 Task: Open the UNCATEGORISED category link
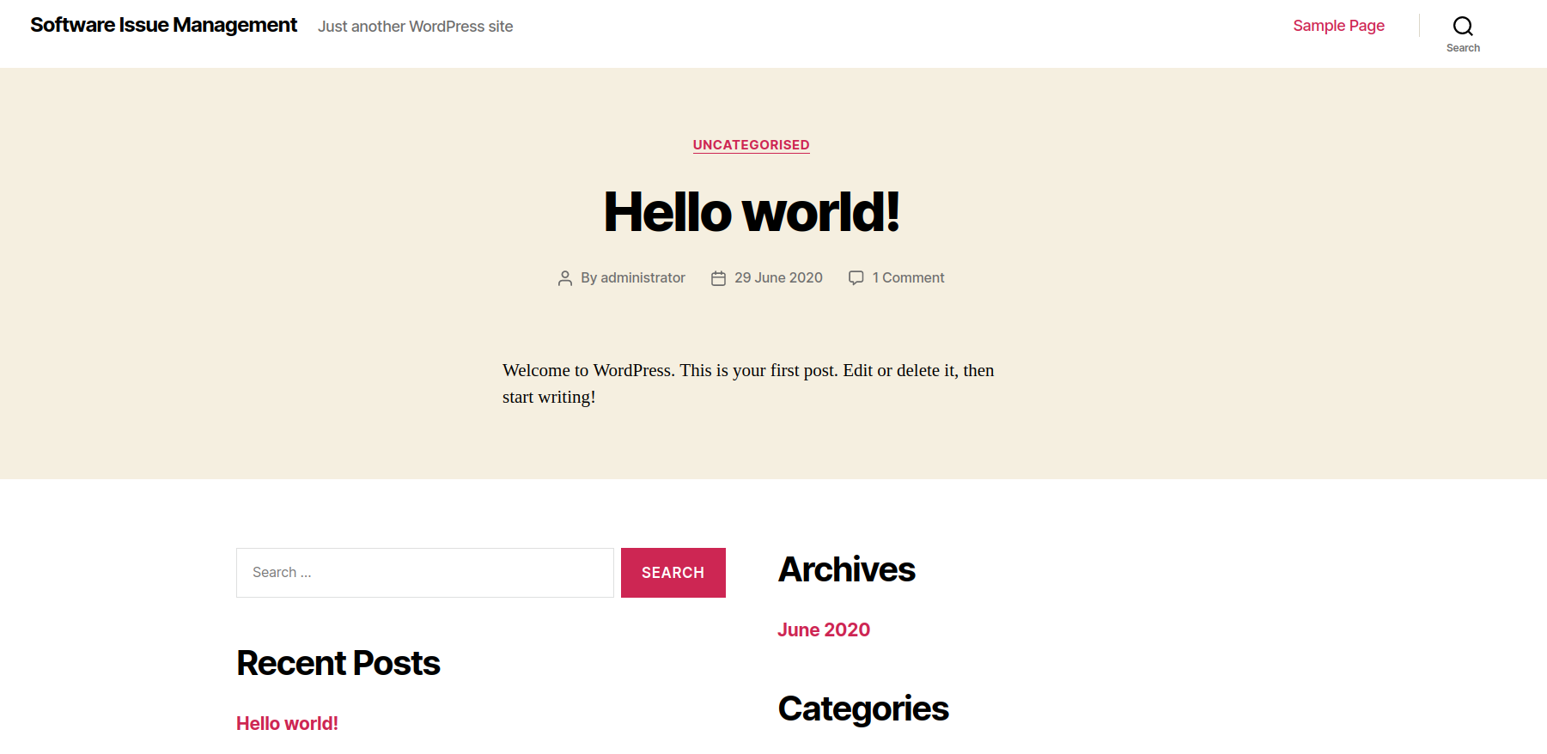tap(751, 145)
